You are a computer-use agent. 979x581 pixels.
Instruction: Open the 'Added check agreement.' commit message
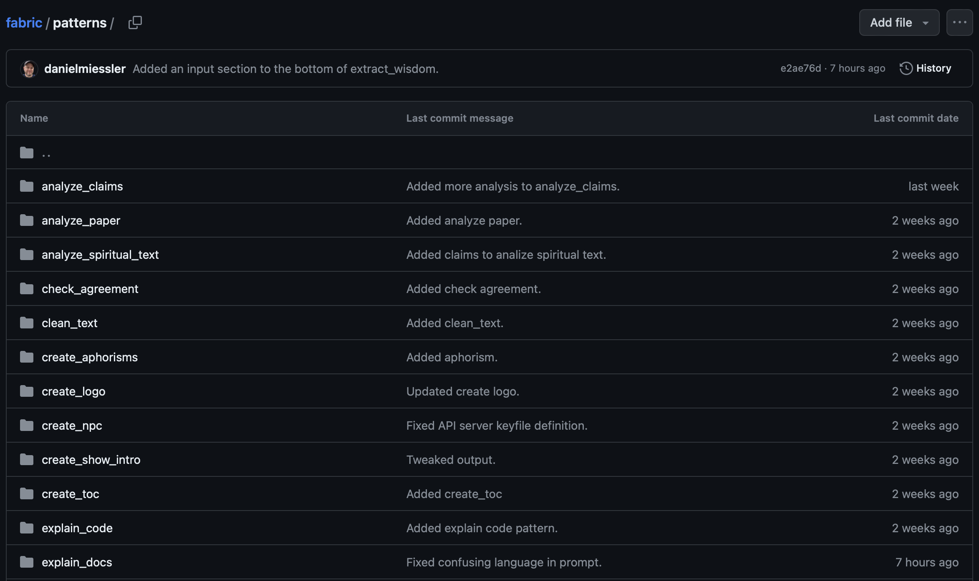click(473, 289)
